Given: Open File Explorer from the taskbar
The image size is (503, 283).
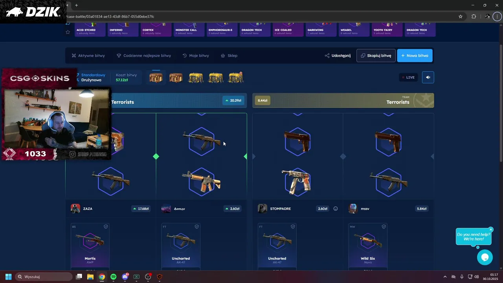Looking at the screenshot, I should 90,277.
